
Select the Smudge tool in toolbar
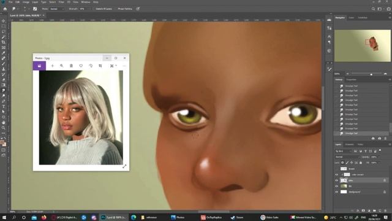[x=4, y=90]
